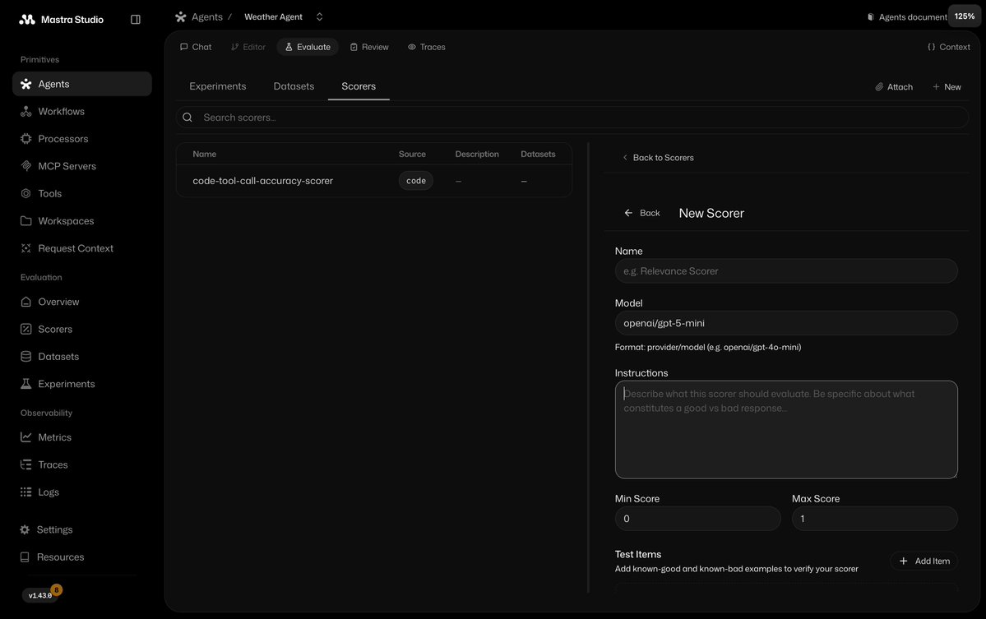Image resolution: width=986 pixels, height=619 pixels.
Task: Select the Scorers sub-tab
Action: [359, 86]
